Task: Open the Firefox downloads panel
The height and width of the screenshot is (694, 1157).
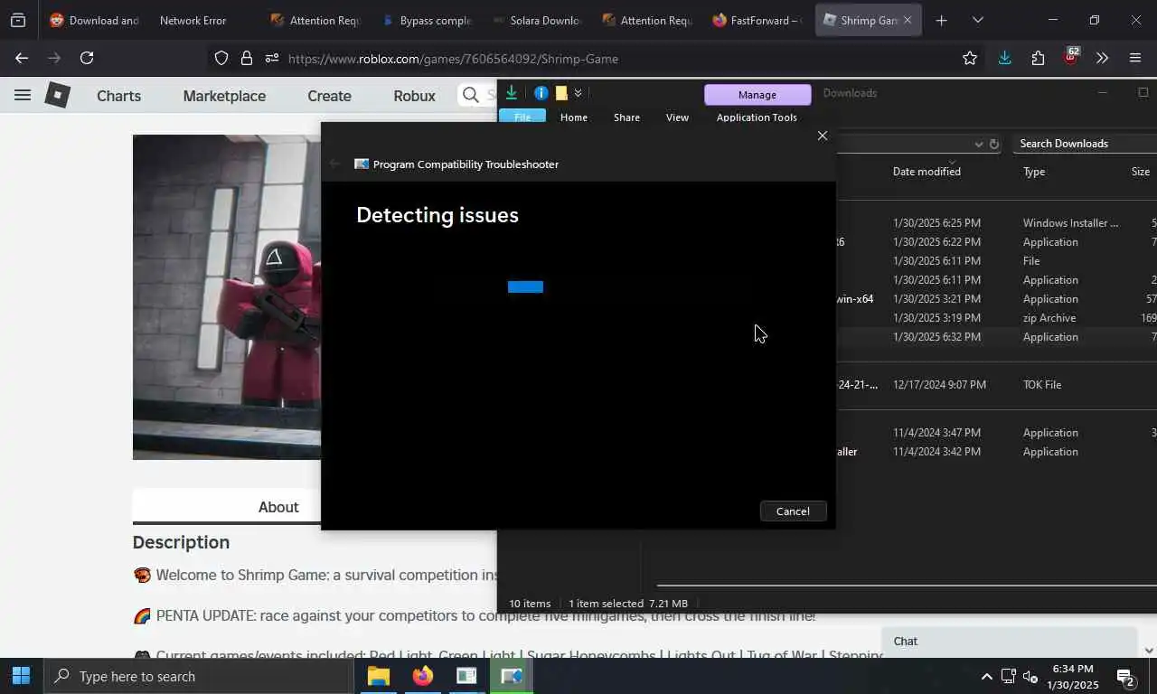Action: point(1004,58)
